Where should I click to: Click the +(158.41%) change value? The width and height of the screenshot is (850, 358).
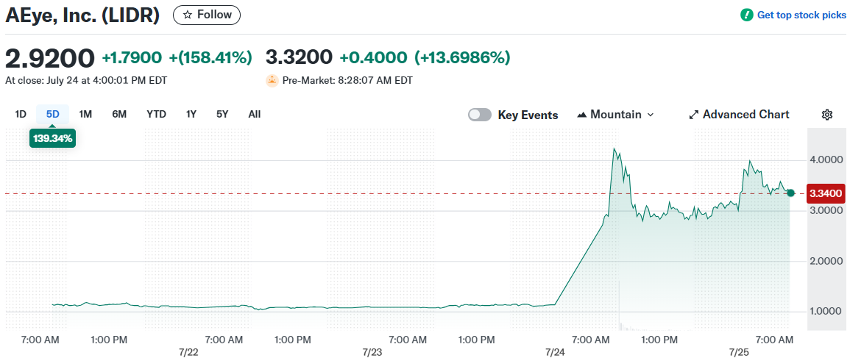click(210, 57)
